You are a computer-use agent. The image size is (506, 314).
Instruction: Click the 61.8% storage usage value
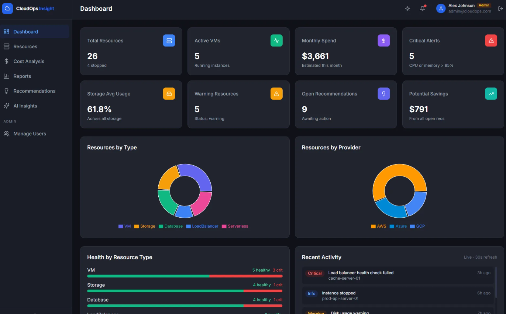click(99, 109)
